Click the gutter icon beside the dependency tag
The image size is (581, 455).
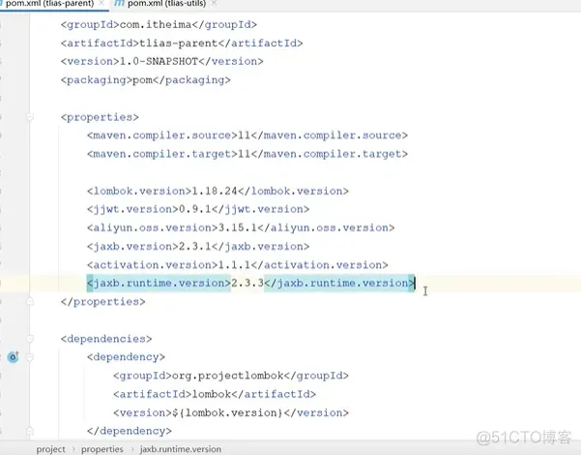[x=14, y=357]
